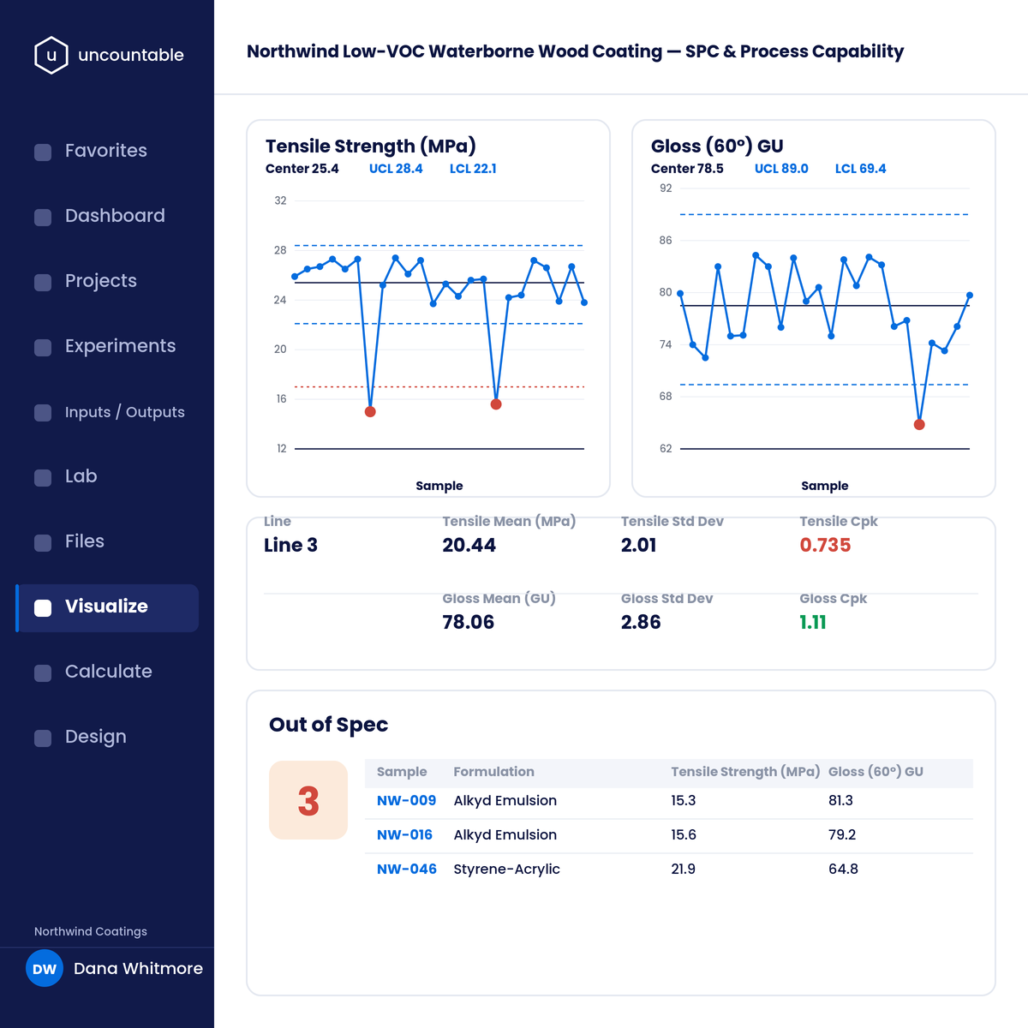Click the Lab sidebar icon
The image size is (1028, 1028).
click(x=43, y=478)
